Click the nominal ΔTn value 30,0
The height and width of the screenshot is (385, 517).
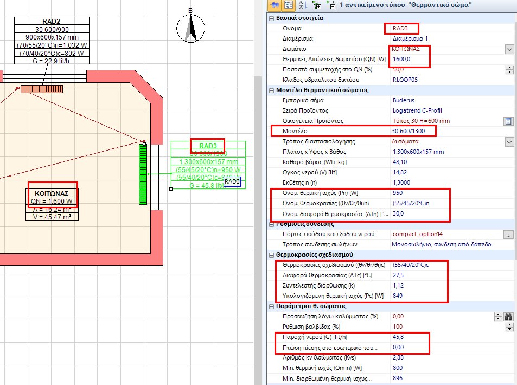pos(398,213)
